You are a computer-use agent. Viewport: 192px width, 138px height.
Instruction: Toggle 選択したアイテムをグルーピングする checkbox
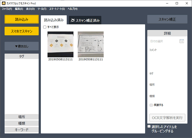pyautogui.click(x=149, y=127)
